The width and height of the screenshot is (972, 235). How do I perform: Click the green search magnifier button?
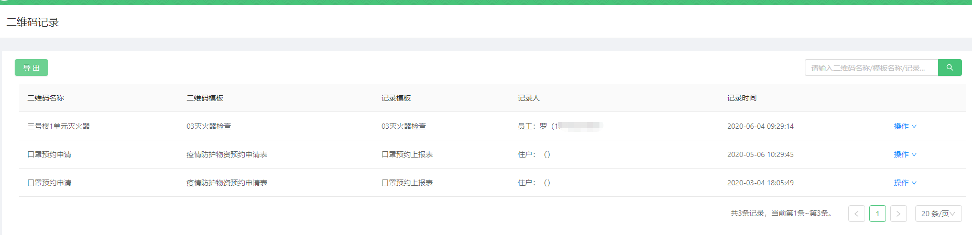[x=949, y=68]
